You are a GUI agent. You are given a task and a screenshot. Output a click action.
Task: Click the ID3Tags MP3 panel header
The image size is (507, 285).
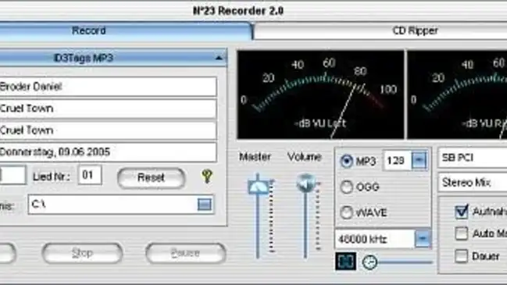tap(113, 58)
